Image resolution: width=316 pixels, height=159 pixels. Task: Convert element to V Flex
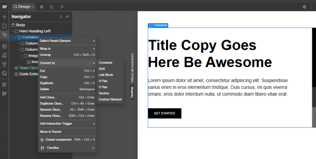coord(110,87)
